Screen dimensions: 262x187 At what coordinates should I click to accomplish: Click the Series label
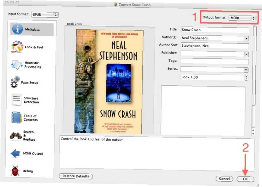173,68
